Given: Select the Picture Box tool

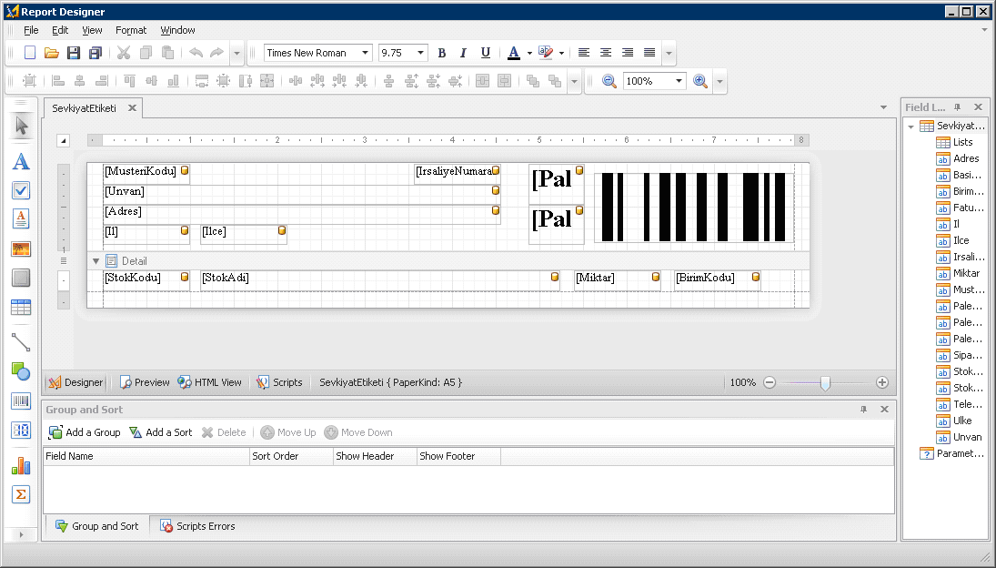Looking at the screenshot, I should [21, 248].
